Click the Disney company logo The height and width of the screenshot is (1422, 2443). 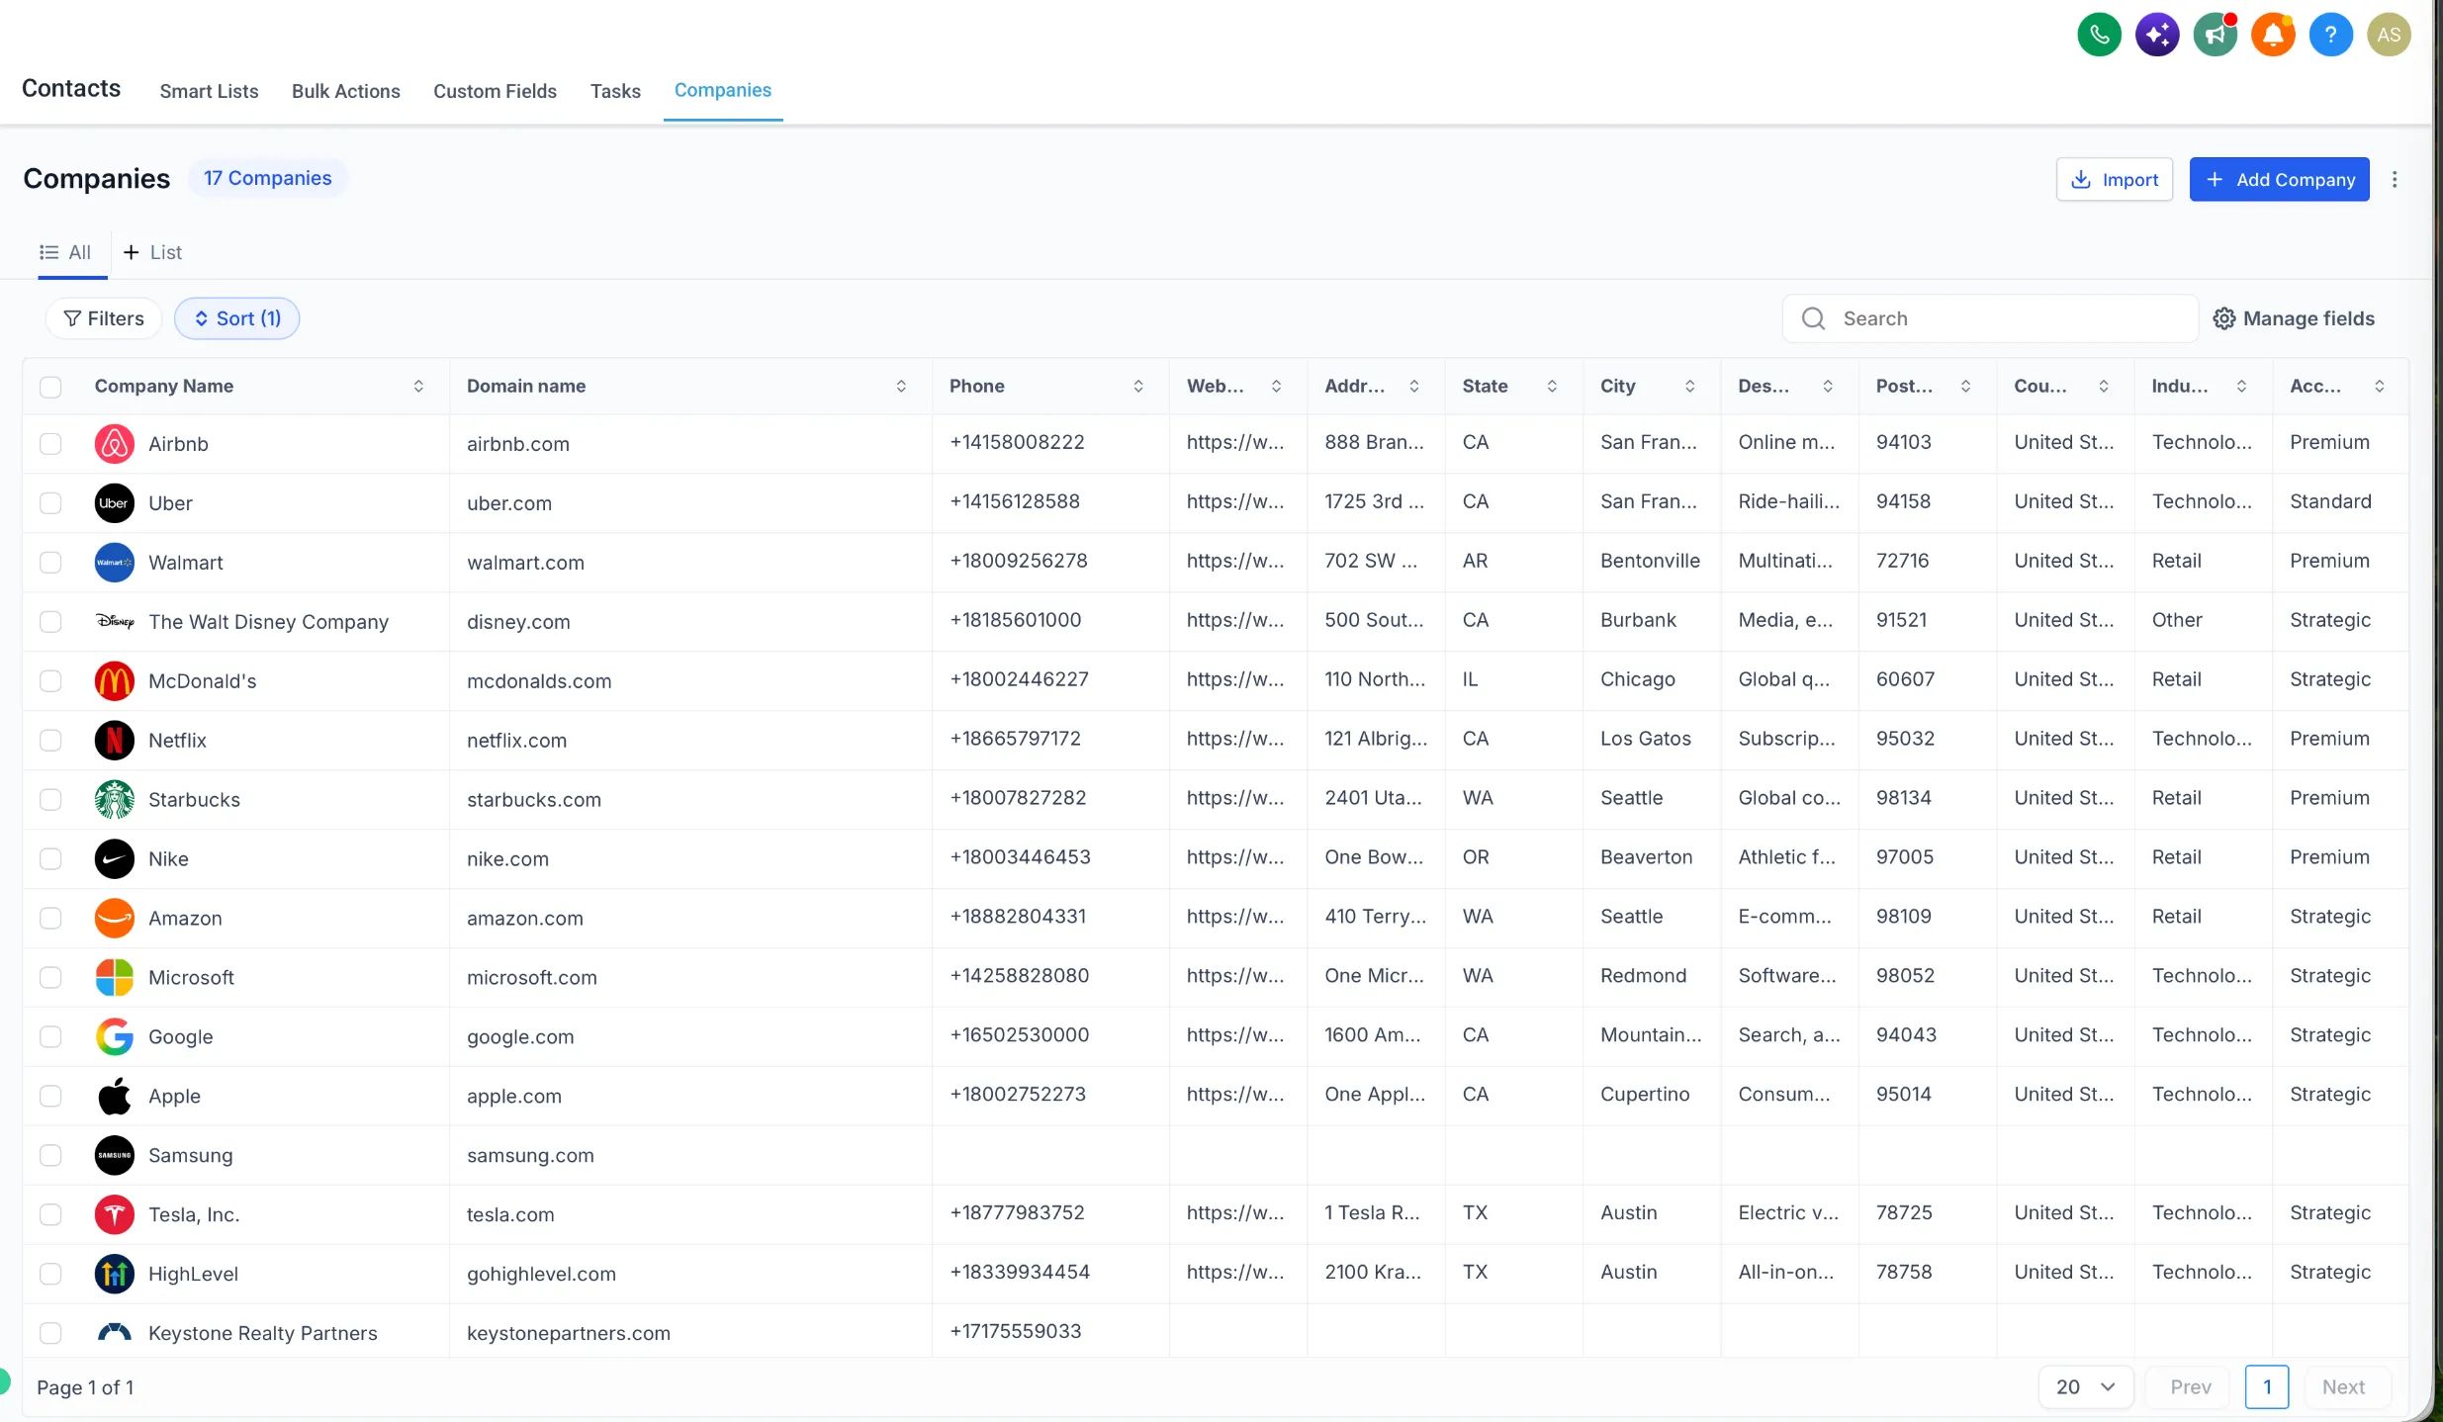[x=115, y=622]
